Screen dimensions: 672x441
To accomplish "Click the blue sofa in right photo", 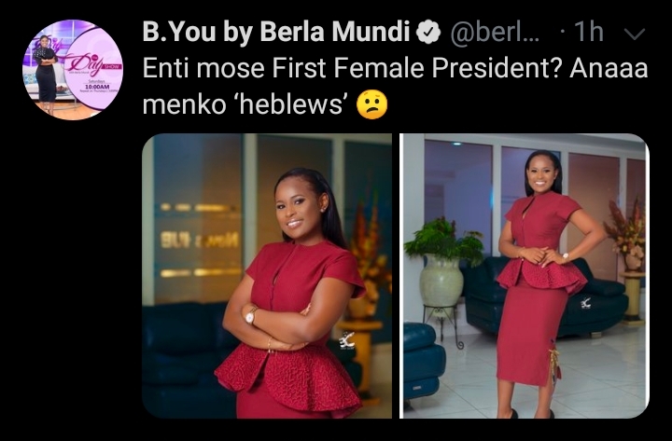I will pyautogui.click(x=544, y=297).
